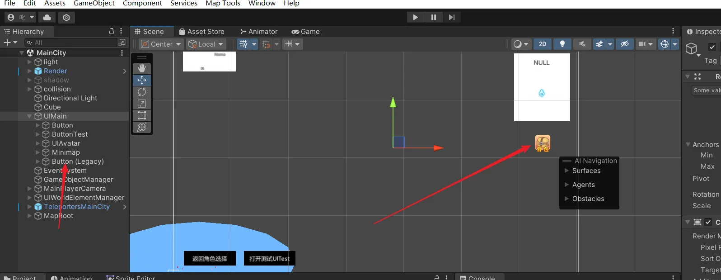Expand Surfaces in AI Navigation overlay
721x280 pixels.
pyautogui.click(x=566, y=171)
